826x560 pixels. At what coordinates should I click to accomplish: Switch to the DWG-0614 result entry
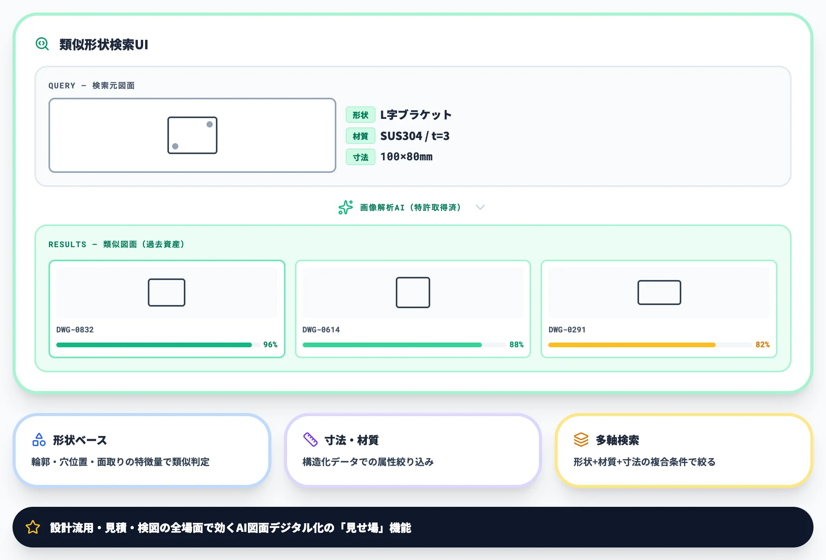(x=413, y=309)
